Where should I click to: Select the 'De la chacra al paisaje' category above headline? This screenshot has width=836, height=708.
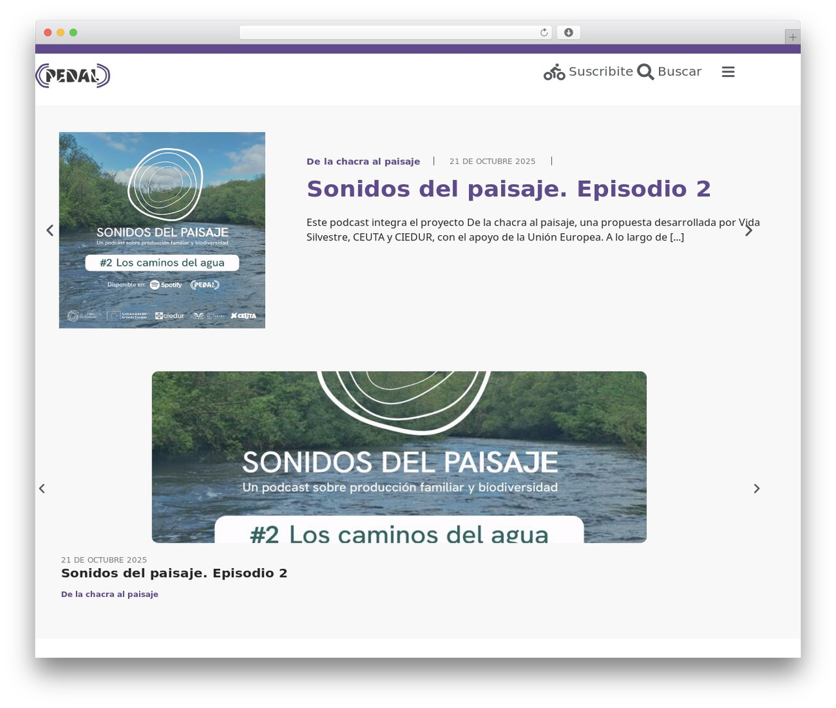[x=363, y=161]
